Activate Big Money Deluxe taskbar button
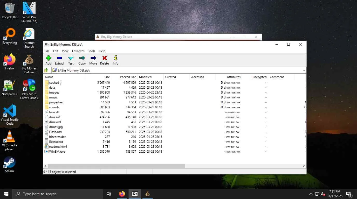357x199 pixels. [x=147, y=194]
